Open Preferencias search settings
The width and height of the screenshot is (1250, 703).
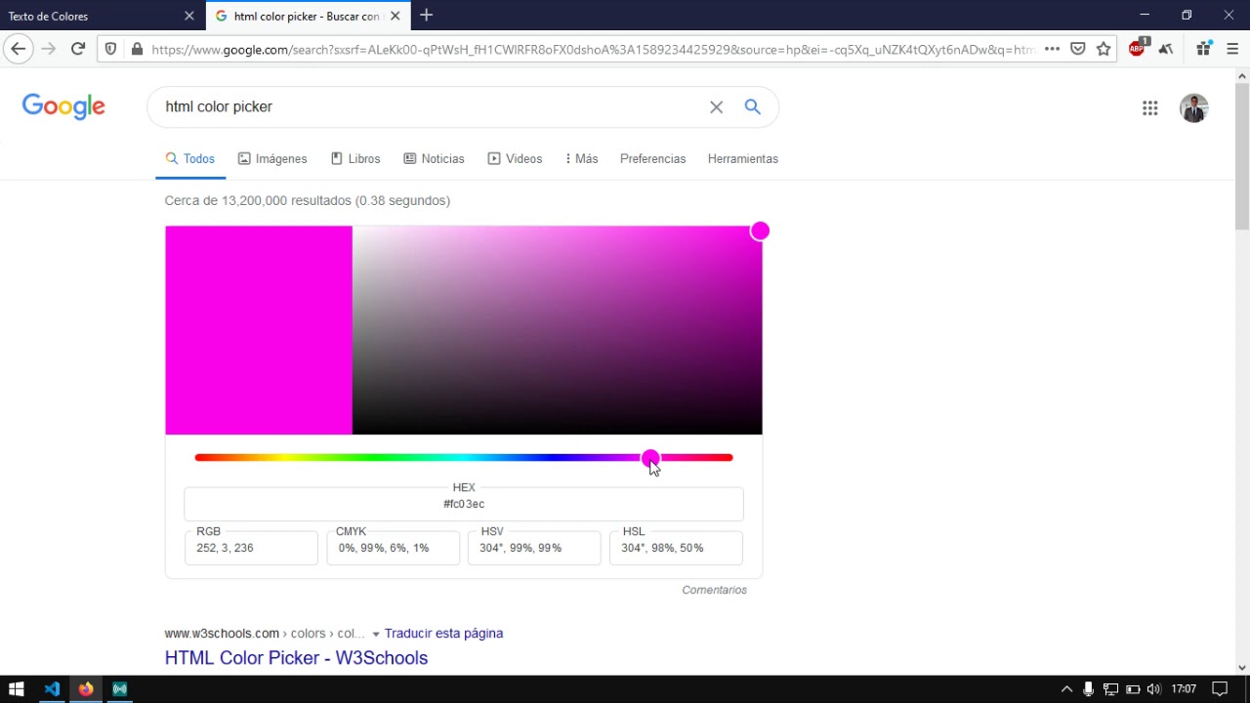tap(652, 159)
